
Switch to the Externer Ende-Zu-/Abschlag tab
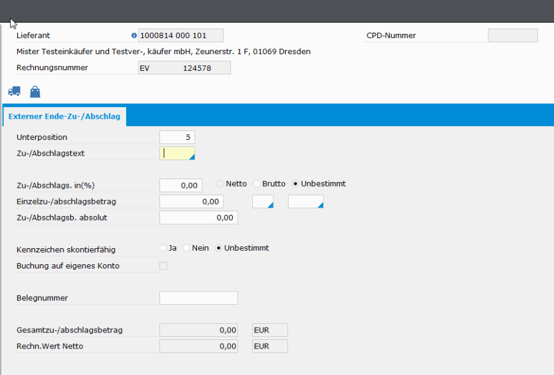(x=64, y=116)
